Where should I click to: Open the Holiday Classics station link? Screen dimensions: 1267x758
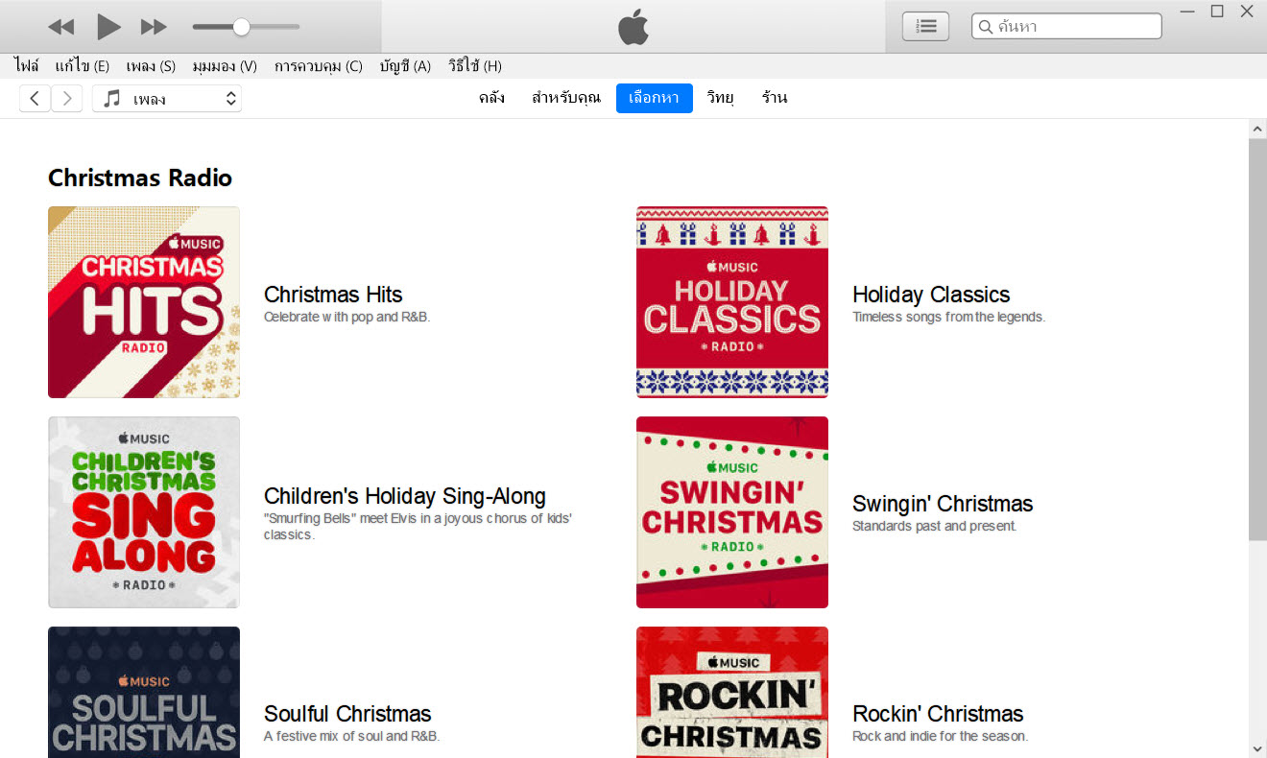click(931, 295)
